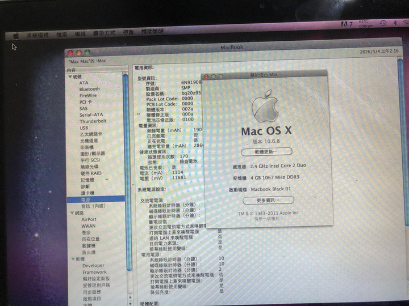The image size is (409, 306).
Task: Select 平行 SCSI in the sidebar
Action: click(x=90, y=160)
